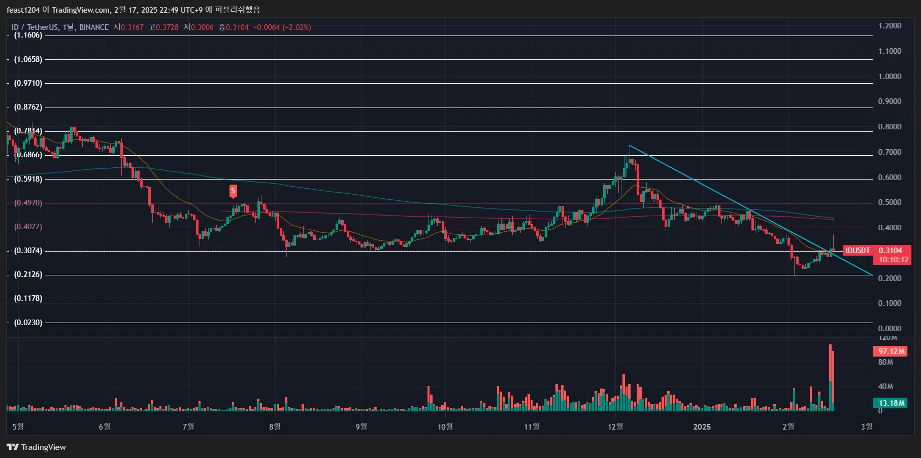Image resolution: width=921 pixels, height=458 pixels.
Task: Click the IDUSDT symbol tag on price axis
Action: pos(858,251)
